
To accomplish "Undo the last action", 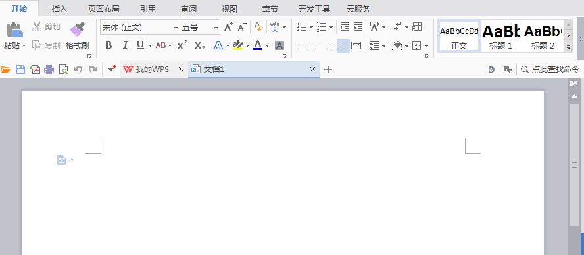I will click(x=78, y=69).
